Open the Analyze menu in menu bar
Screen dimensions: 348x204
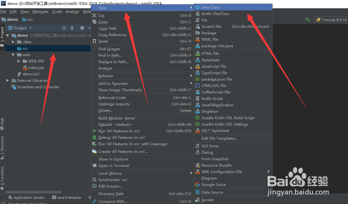pos(72,11)
